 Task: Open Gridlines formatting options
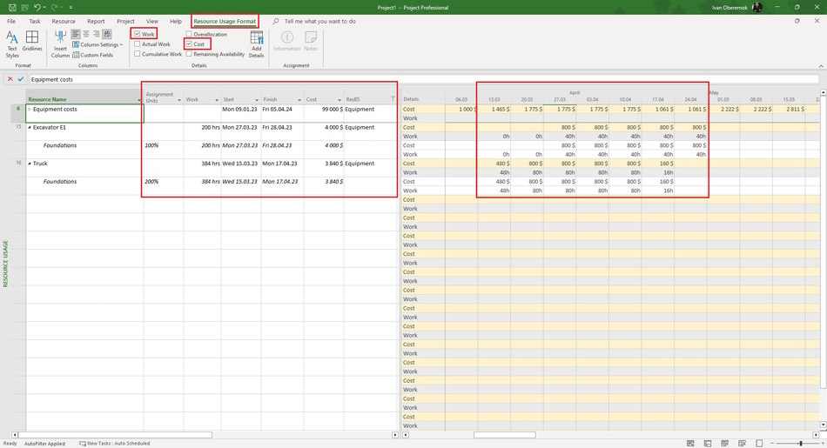pos(32,42)
